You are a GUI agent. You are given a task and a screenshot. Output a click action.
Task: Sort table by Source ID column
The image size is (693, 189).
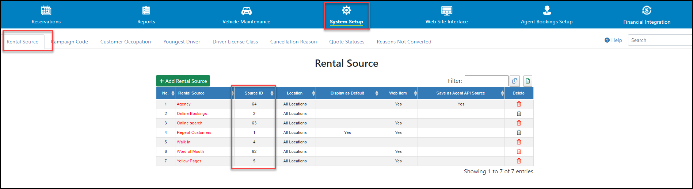point(254,93)
